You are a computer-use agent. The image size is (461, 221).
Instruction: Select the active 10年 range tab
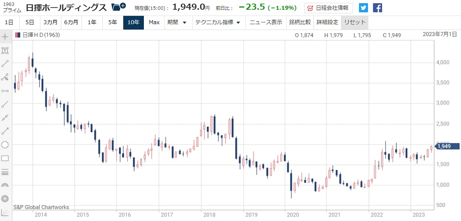point(134,23)
